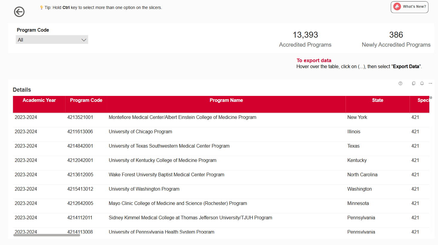The width and height of the screenshot is (438, 245).
Task: Click the copy visual icon above table
Action: 413,83
